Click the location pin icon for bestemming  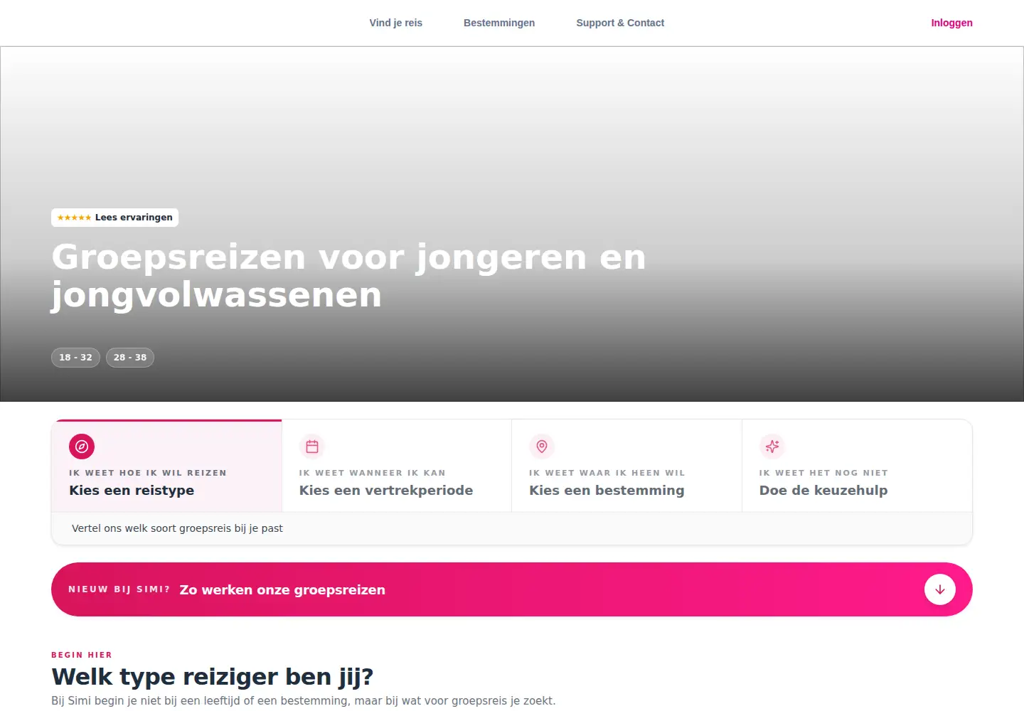(542, 447)
